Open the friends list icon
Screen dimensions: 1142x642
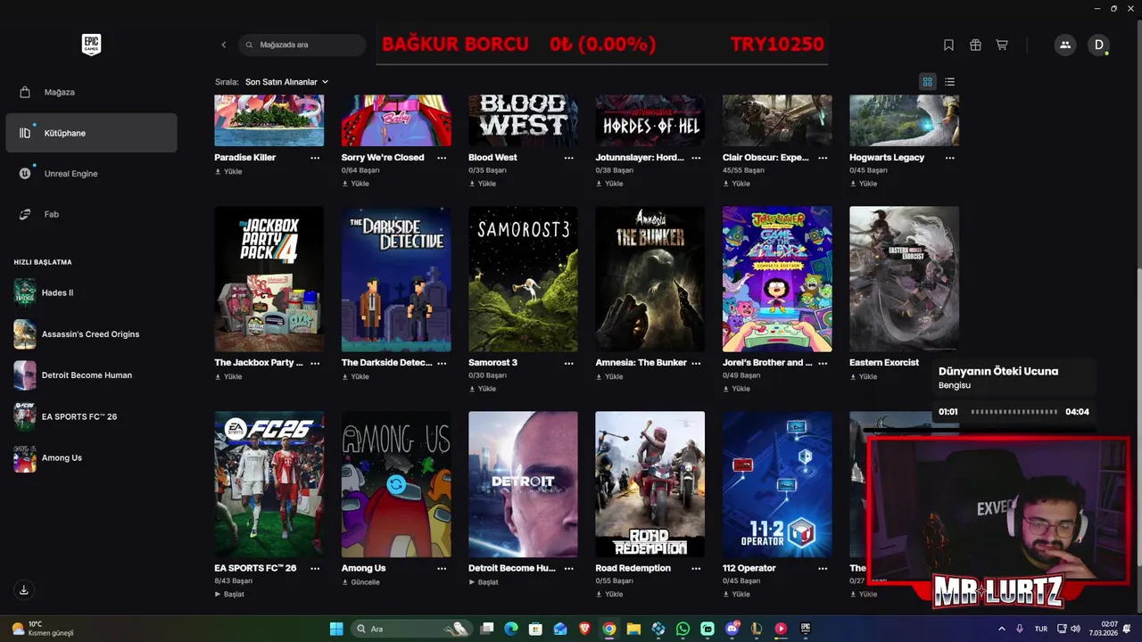click(1065, 45)
